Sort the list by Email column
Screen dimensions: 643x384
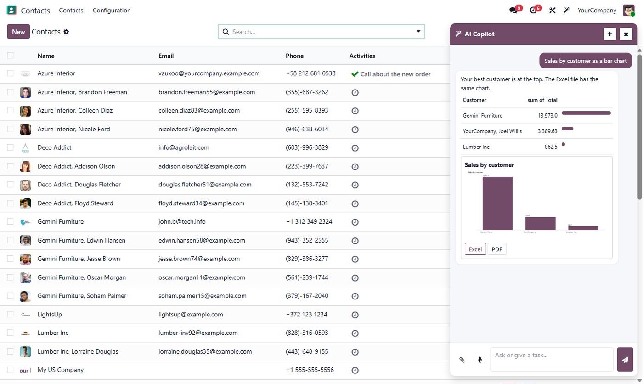point(166,56)
